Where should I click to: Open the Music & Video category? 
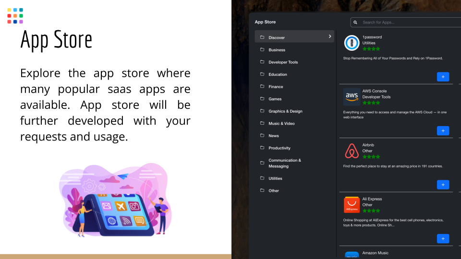click(281, 124)
